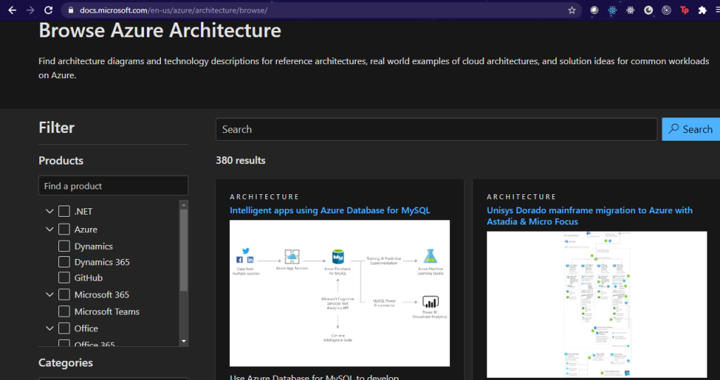
Task: Open Intelligent apps using Azure Database link
Action: coord(330,210)
